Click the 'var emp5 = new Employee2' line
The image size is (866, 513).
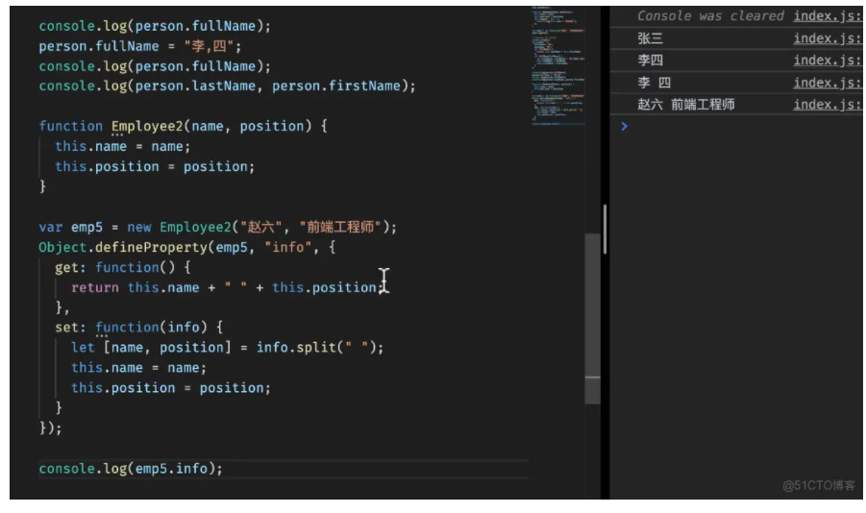point(217,227)
